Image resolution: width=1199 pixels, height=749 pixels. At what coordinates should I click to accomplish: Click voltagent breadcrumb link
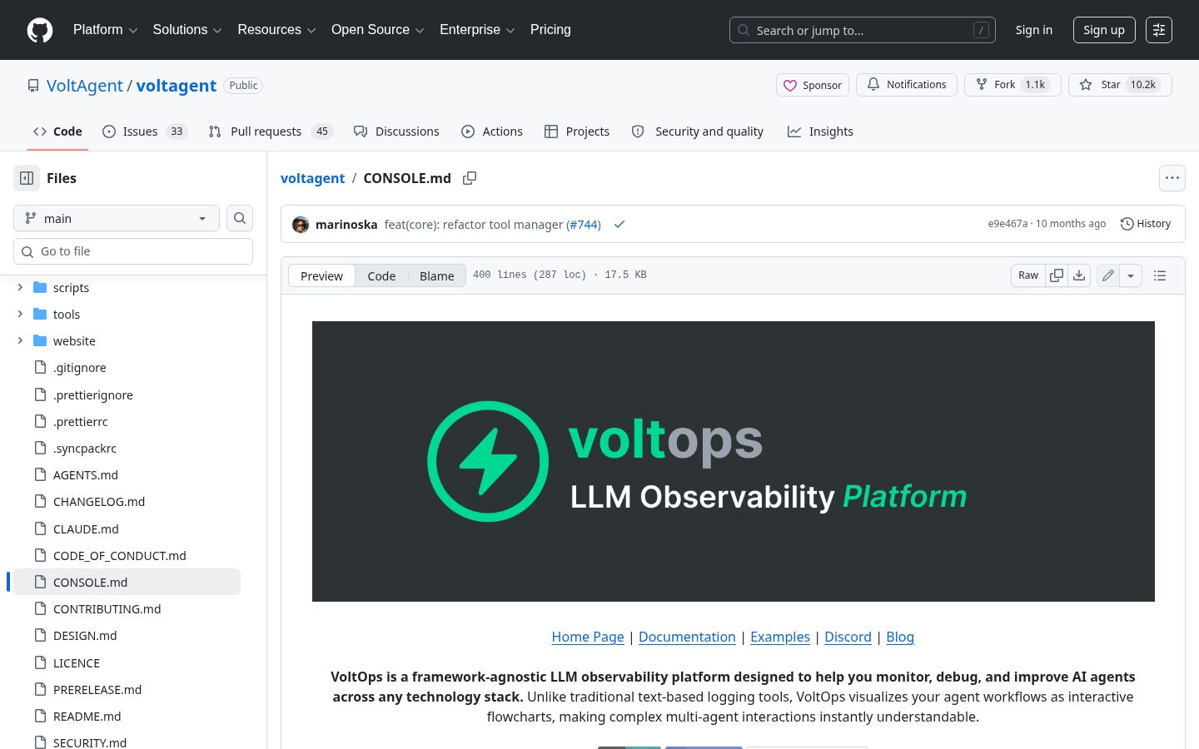(312, 178)
